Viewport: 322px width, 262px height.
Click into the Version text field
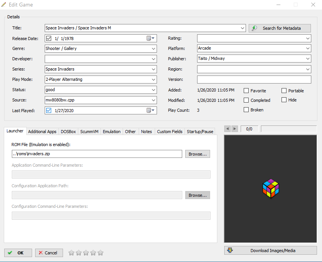click(x=254, y=80)
